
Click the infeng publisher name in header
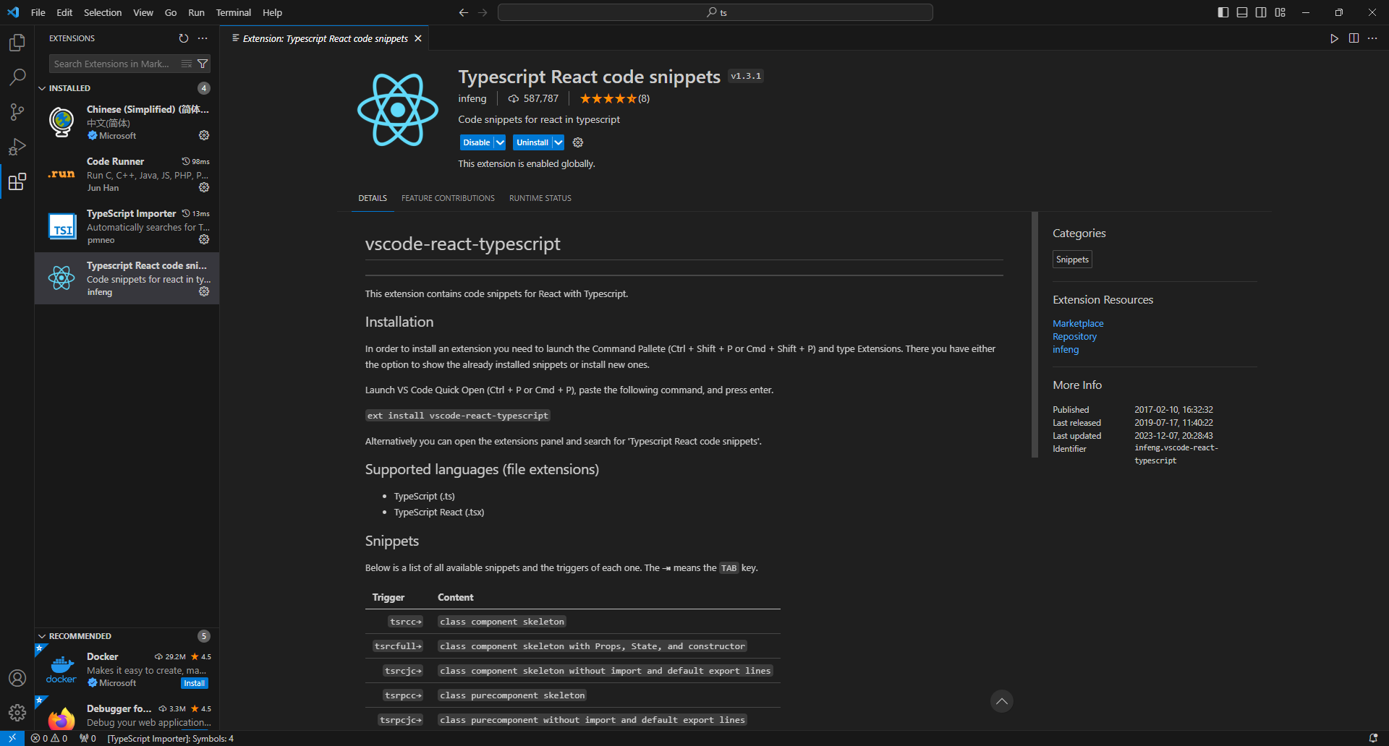pyautogui.click(x=472, y=98)
